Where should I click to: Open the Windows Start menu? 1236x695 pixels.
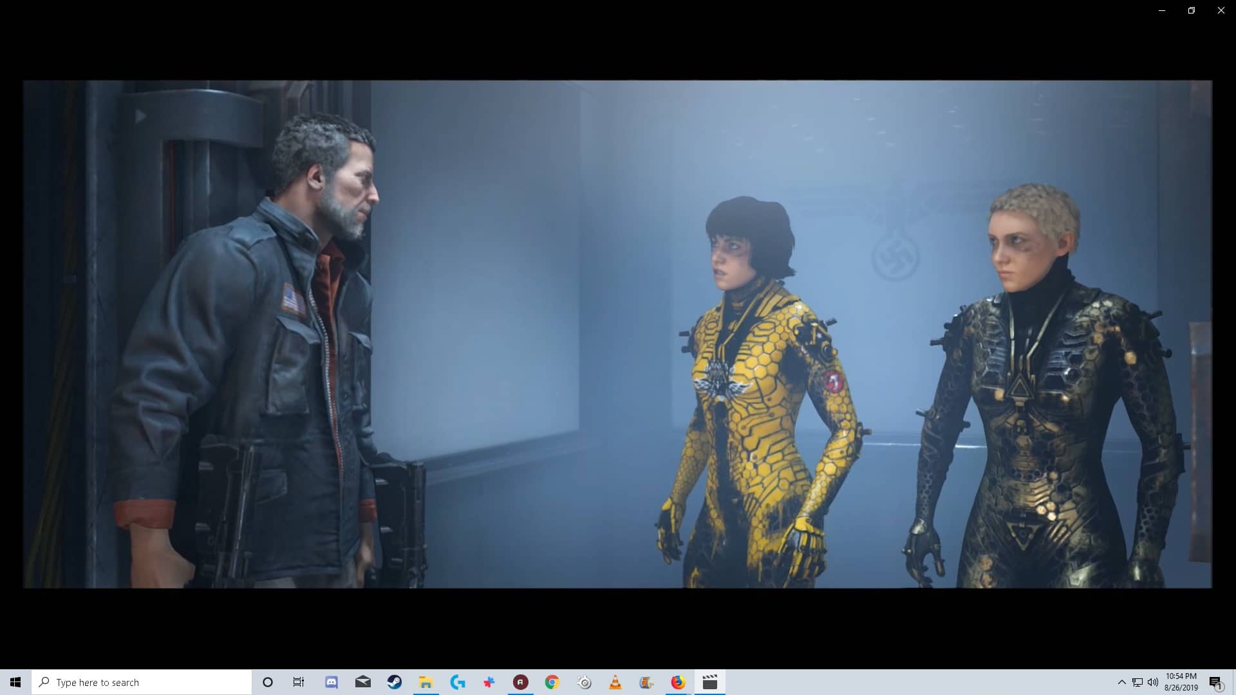coord(15,682)
